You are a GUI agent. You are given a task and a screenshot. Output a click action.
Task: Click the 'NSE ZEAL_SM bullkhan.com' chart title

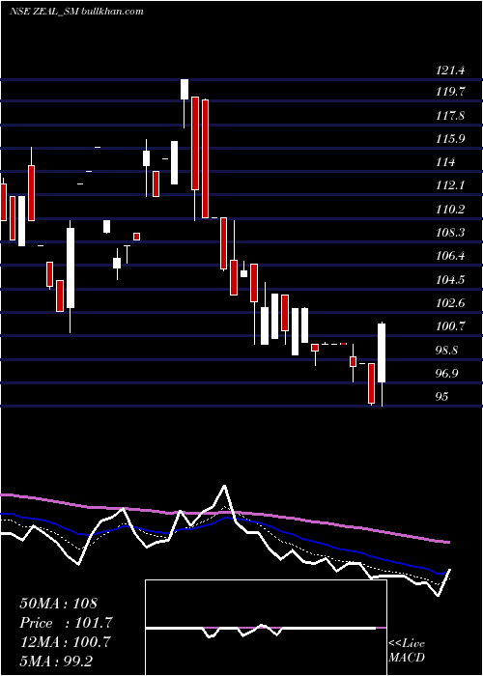tap(76, 12)
